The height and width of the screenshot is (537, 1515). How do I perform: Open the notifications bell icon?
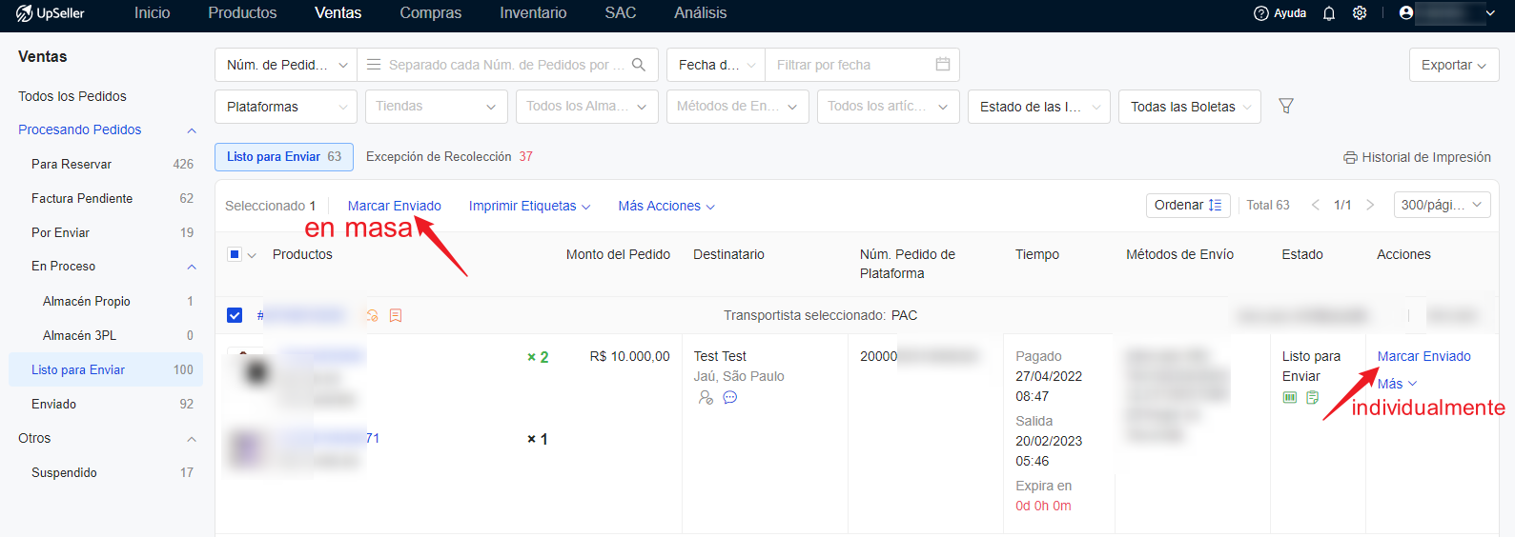1328,13
